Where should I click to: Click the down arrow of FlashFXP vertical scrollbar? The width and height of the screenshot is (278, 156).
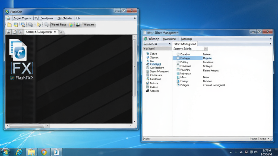click(135, 122)
